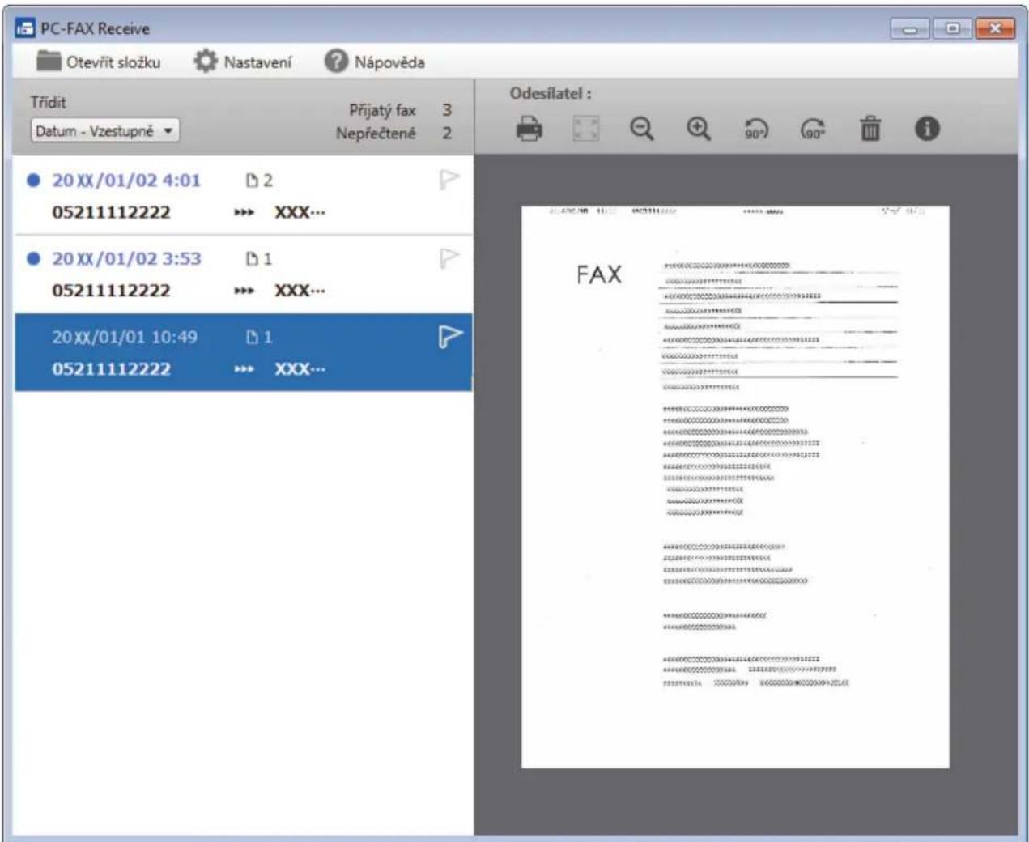Zoom out the fax preview
1029x842 pixels.
[642, 129]
